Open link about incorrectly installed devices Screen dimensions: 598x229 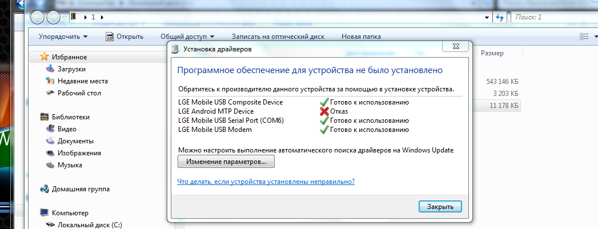[x=266, y=182]
